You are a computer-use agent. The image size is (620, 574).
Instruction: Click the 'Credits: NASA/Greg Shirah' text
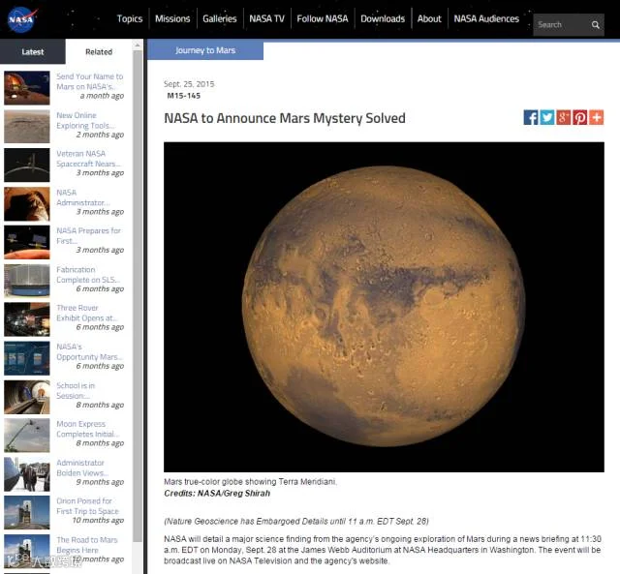[217, 493]
